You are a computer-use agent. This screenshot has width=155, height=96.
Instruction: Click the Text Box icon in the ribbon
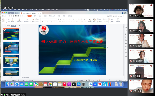coord(89,20)
